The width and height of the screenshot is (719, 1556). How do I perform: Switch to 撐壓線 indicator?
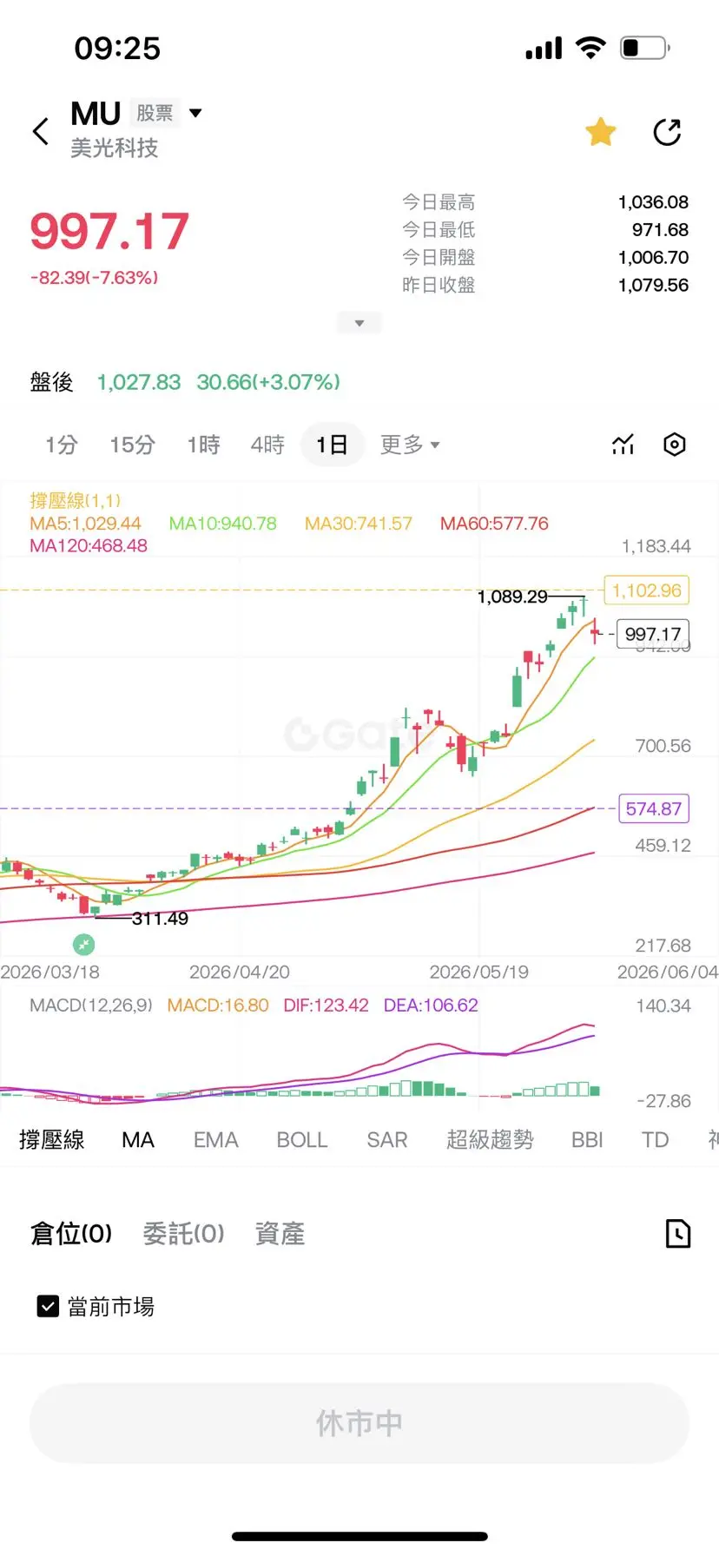tap(52, 1139)
